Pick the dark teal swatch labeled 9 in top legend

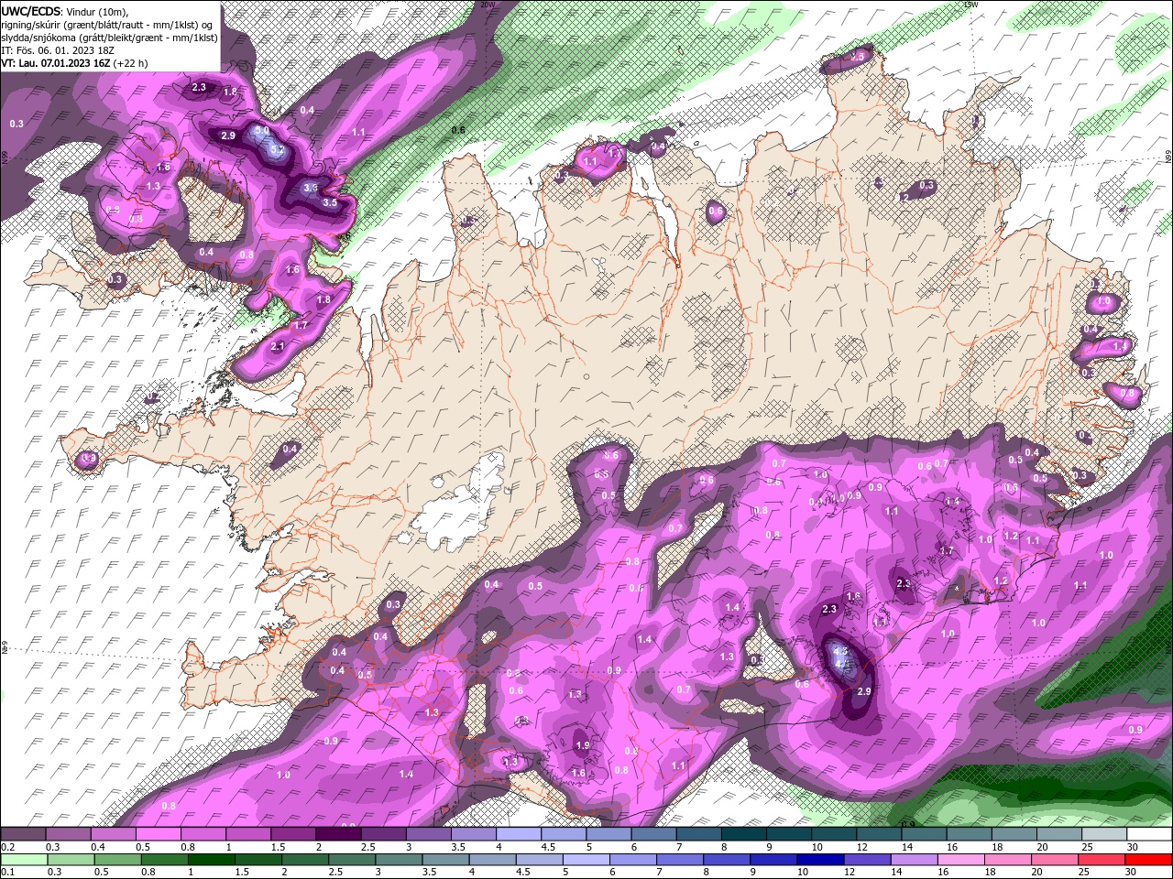pyautogui.click(x=788, y=834)
